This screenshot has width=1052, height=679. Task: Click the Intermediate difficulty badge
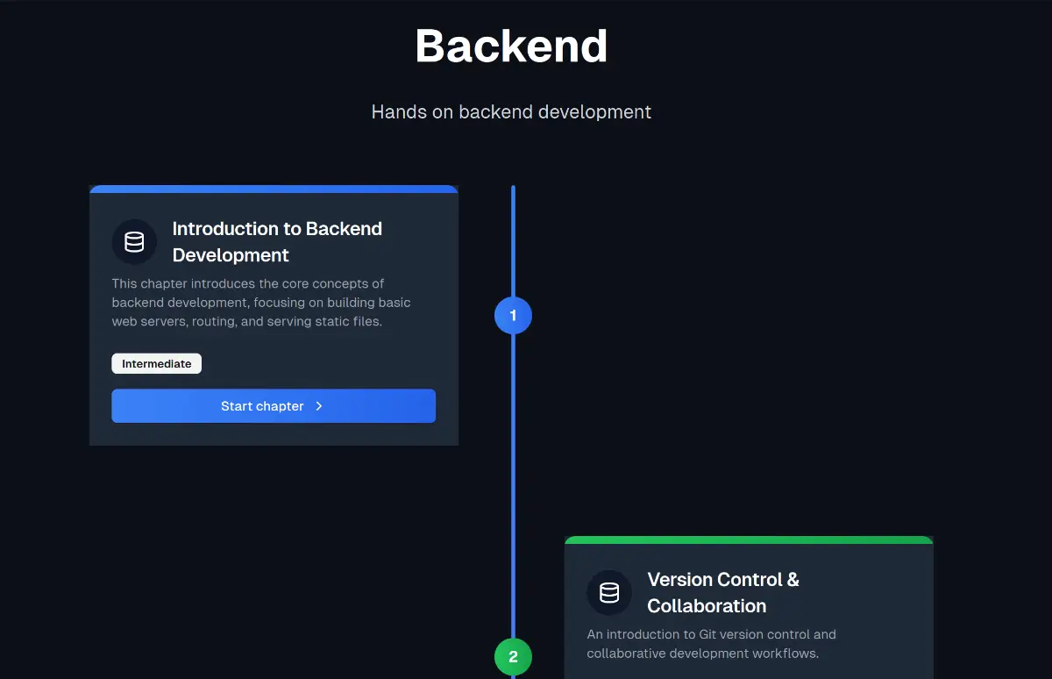point(157,364)
